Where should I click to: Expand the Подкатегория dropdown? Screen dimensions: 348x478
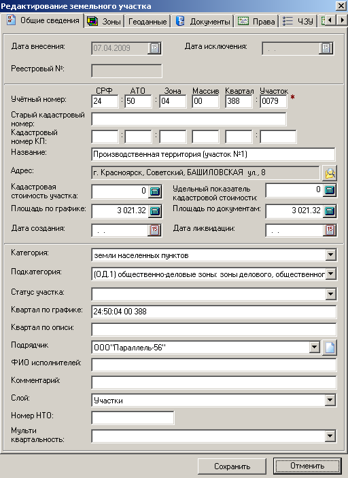tap(330, 274)
